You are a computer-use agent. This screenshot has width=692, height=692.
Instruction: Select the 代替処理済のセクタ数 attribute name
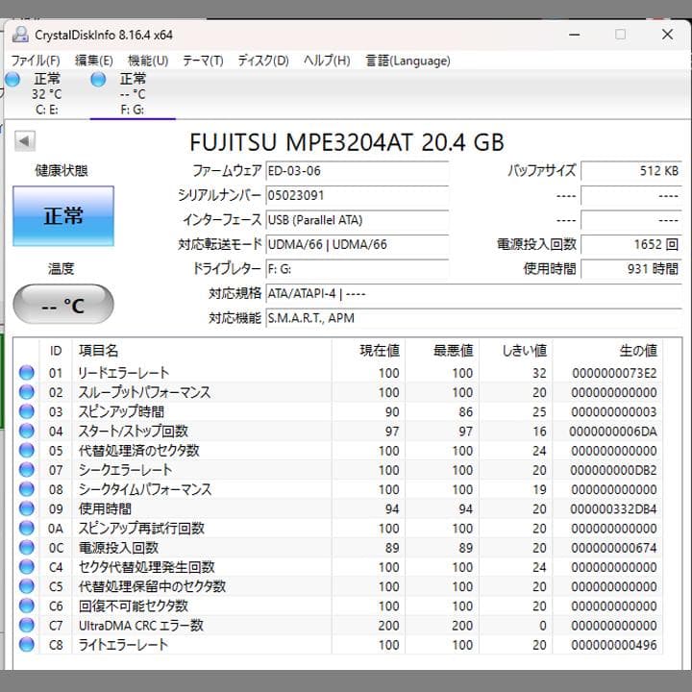(138, 451)
